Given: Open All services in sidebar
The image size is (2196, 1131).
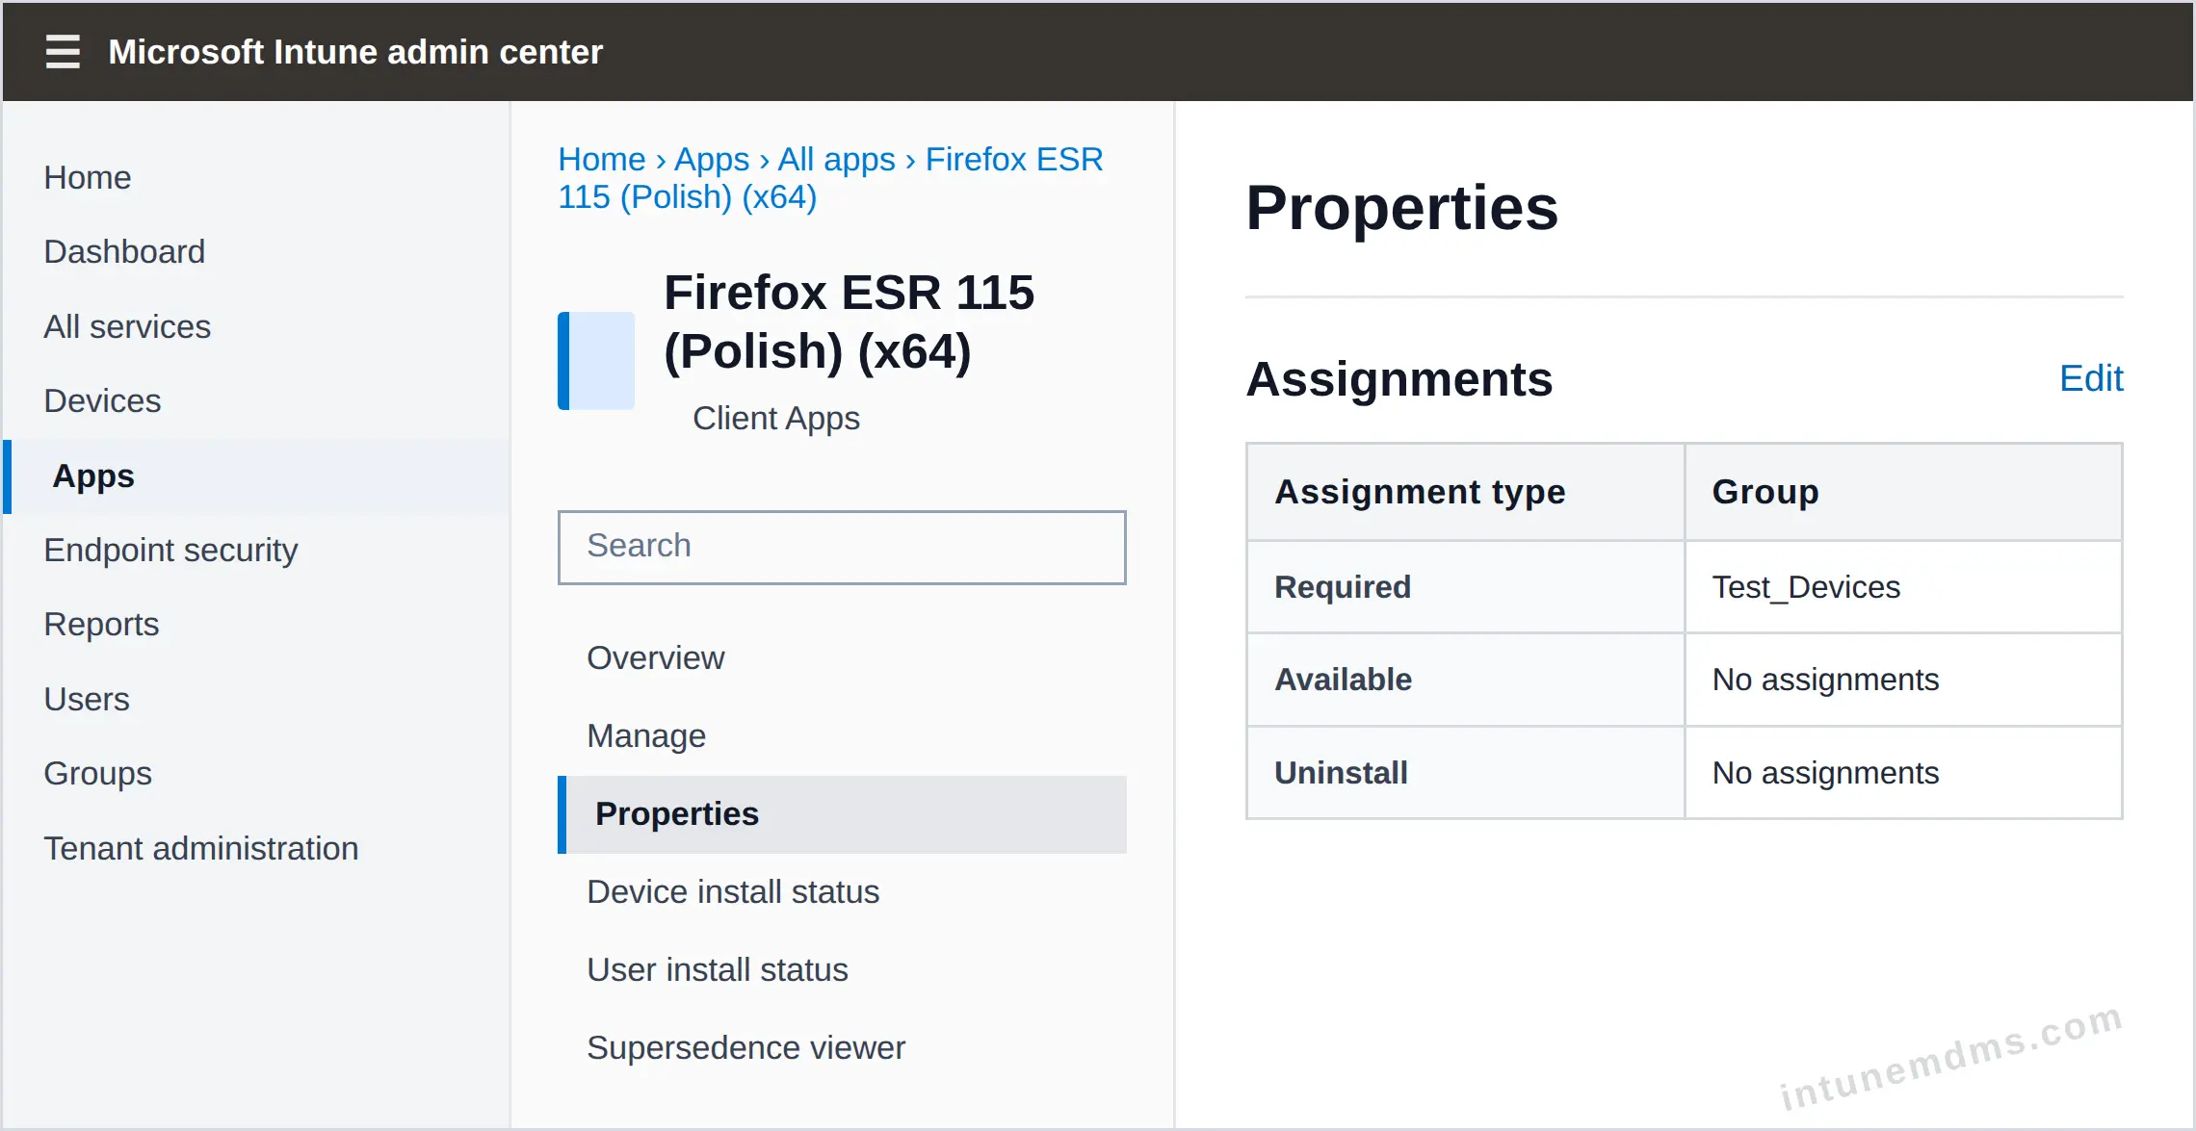Looking at the screenshot, I should coord(127,326).
